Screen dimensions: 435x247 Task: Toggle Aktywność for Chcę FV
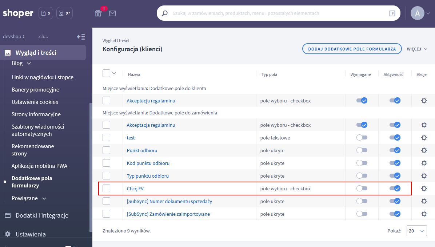pyautogui.click(x=395, y=189)
